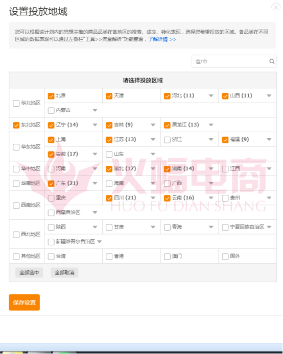Click the search magnifier icon
Image resolution: width=283 pixels, height=354 pixels.
[x=272, y=61]
